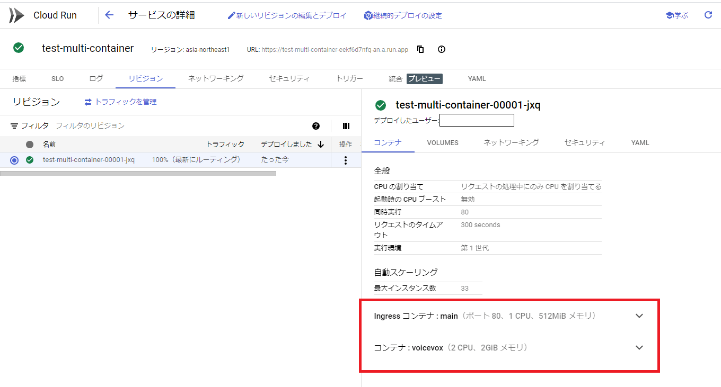This screenshot has width=721, height=387.
Task: Click the horizontal scrollbar under revision table
Action: click(x=138, y=173)
